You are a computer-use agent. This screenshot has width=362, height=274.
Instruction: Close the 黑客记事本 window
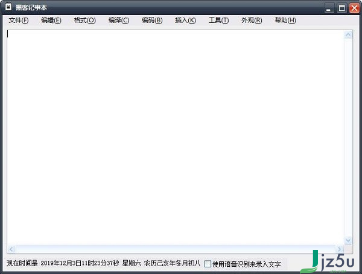coord(354,8)
